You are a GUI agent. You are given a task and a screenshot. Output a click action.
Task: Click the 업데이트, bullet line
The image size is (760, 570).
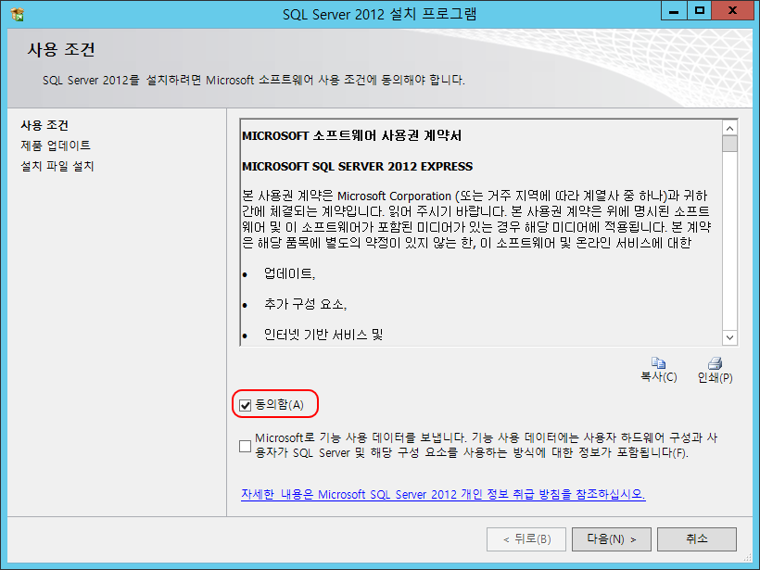(289, 273)
